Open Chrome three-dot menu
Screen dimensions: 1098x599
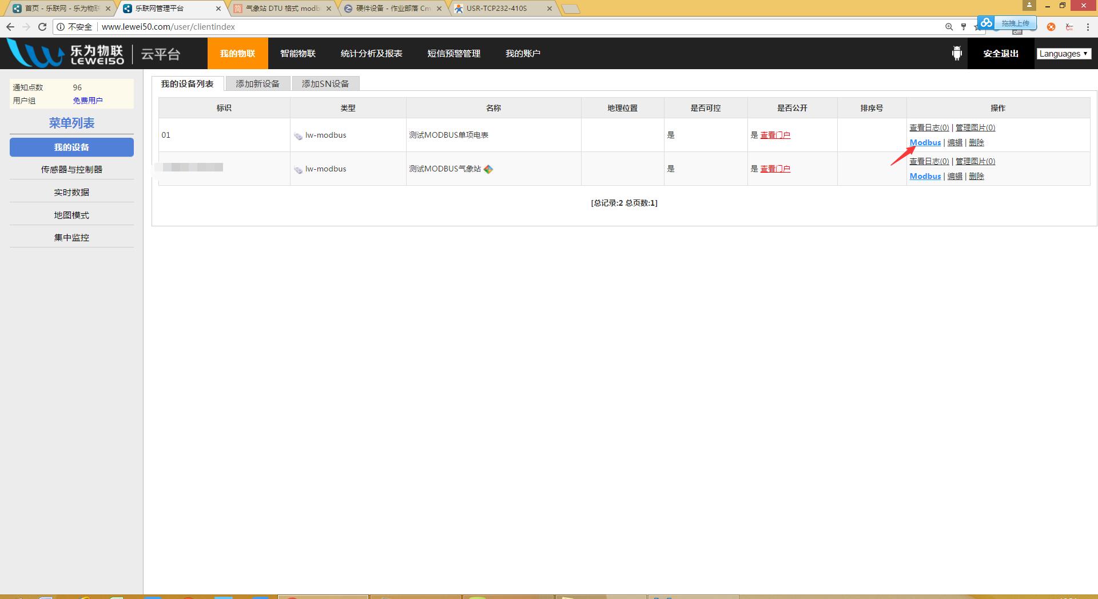[x=1088, y=27]
